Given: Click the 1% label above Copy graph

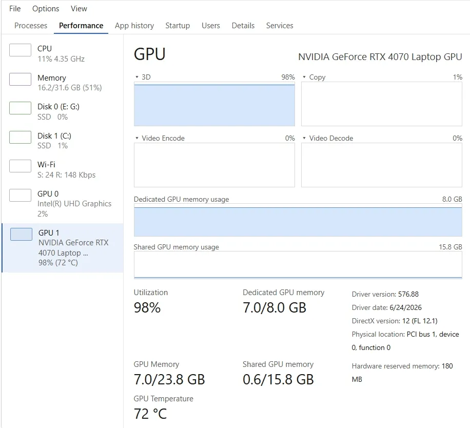Looking at the screenshot, I should point(458,77).
